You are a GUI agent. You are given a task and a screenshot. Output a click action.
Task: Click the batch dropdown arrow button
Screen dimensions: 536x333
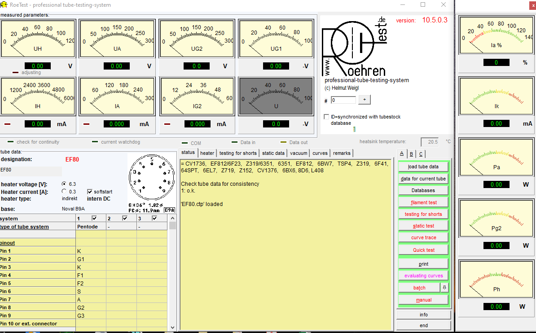444,288
